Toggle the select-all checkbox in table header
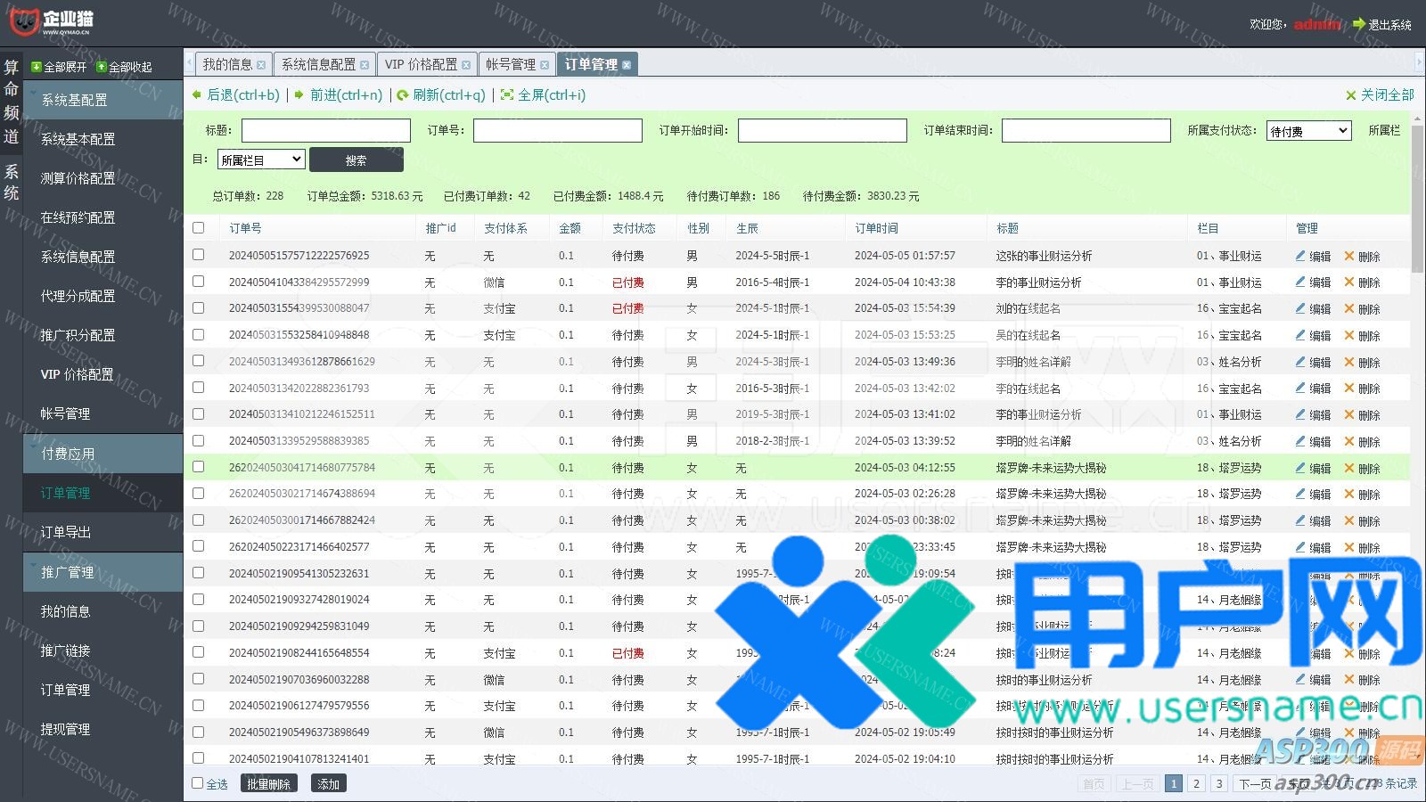Image resolution: width=1426 pixels, height=802 pixels. click(199, 228)
